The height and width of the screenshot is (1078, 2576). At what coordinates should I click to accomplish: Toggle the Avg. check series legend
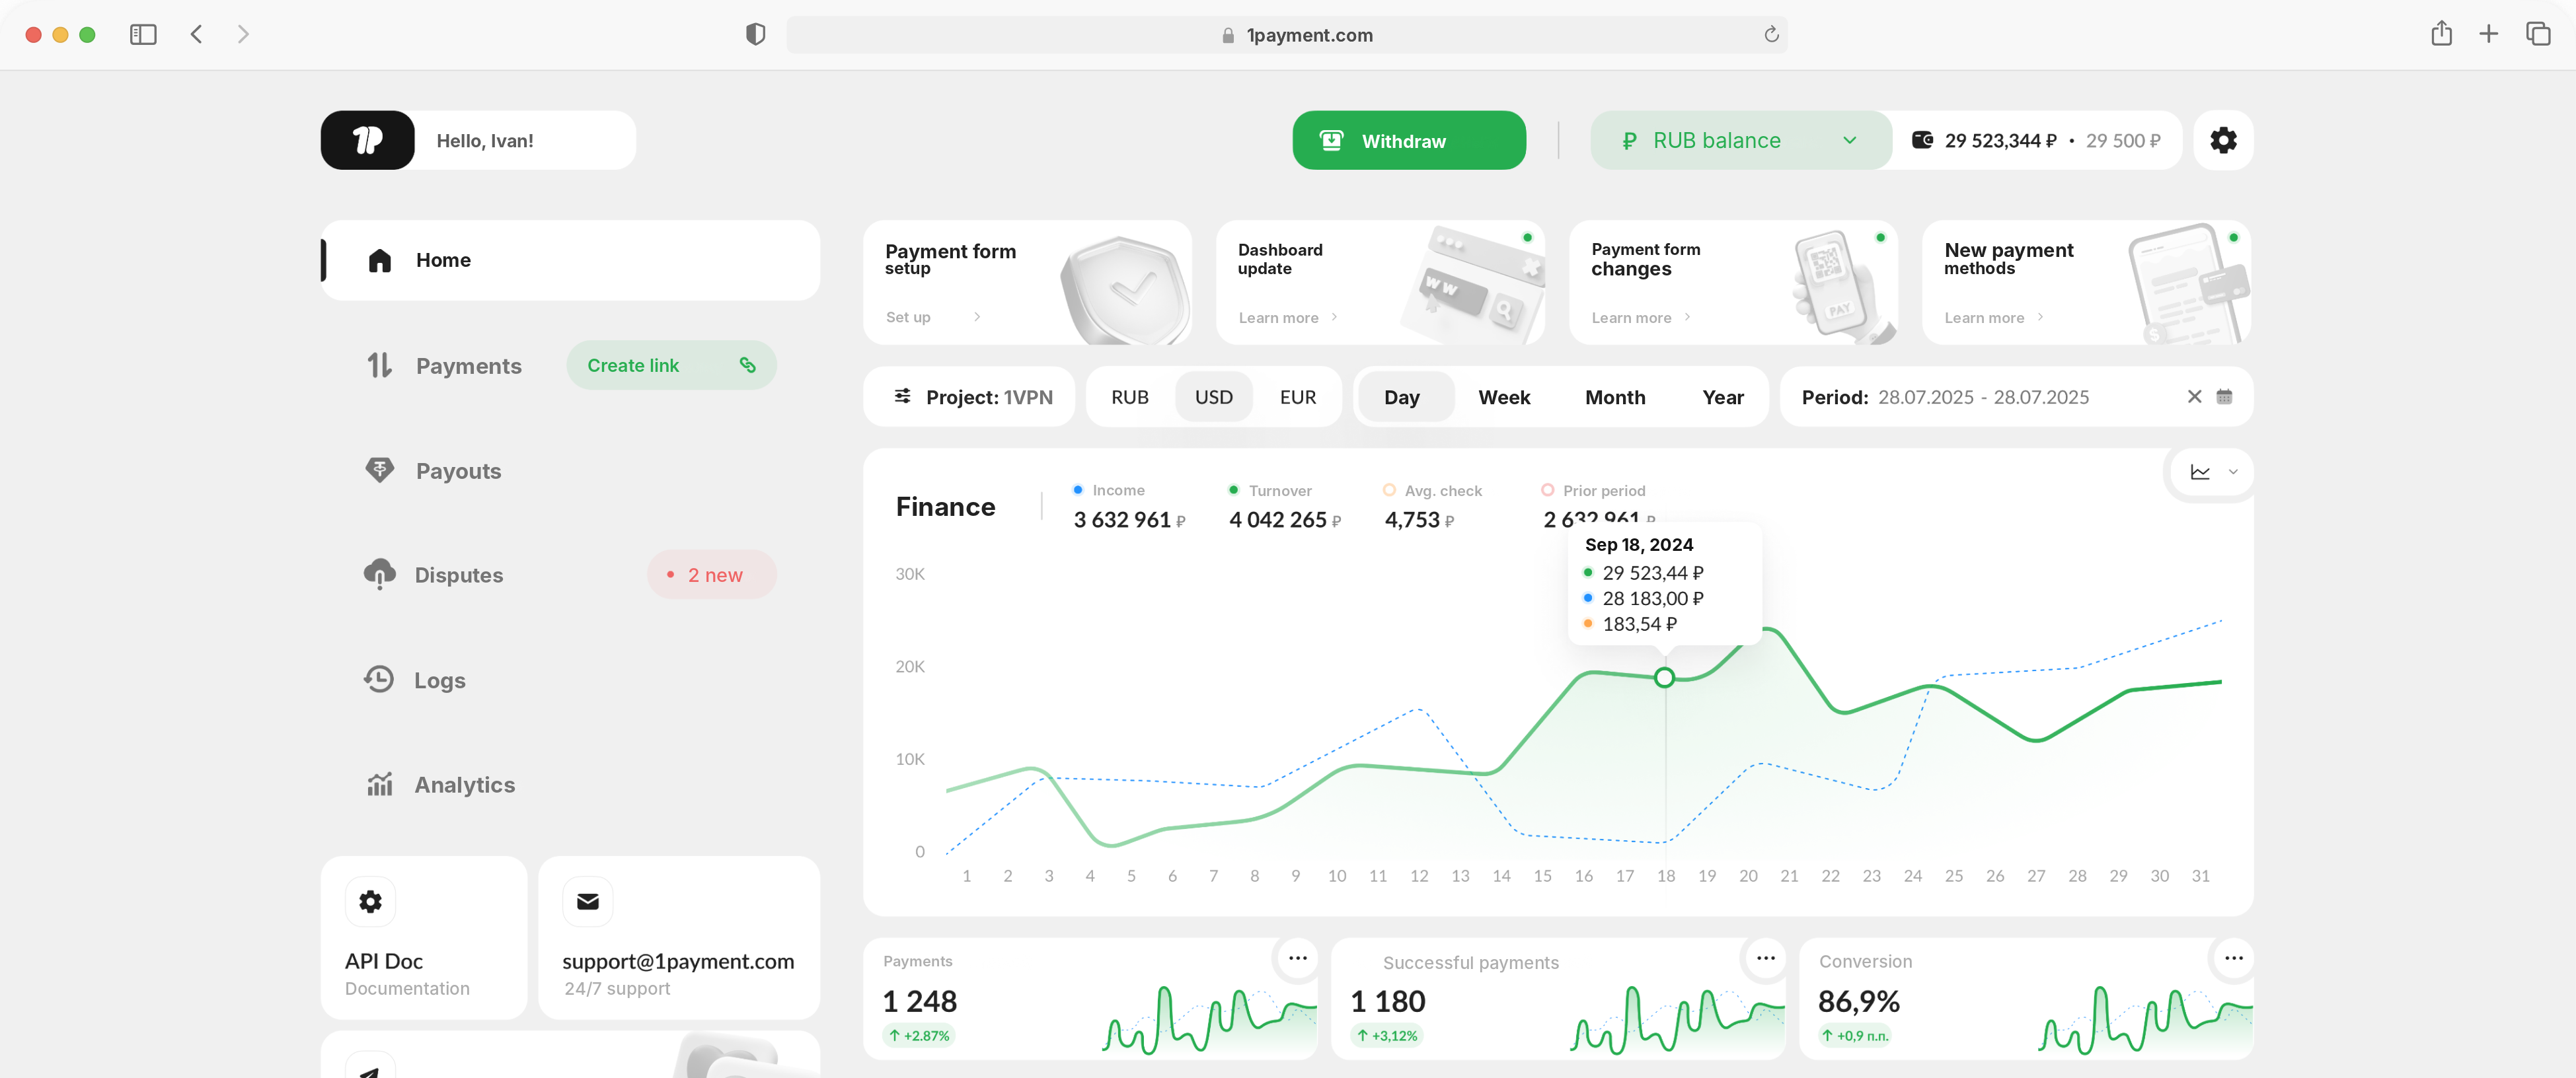pos(1432,491)
